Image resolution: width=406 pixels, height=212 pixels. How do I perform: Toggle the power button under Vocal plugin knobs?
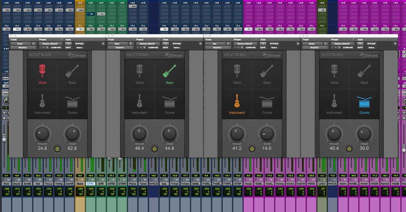tap(57, 149)
